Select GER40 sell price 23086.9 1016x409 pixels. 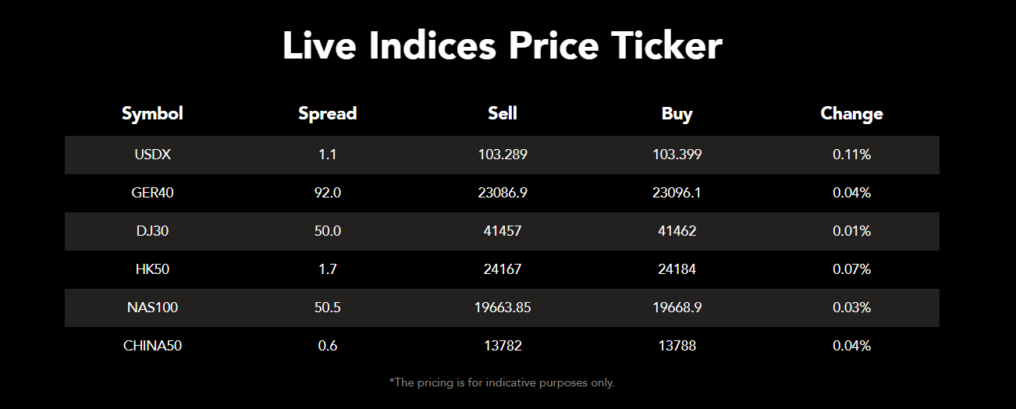tap(503, 193)
